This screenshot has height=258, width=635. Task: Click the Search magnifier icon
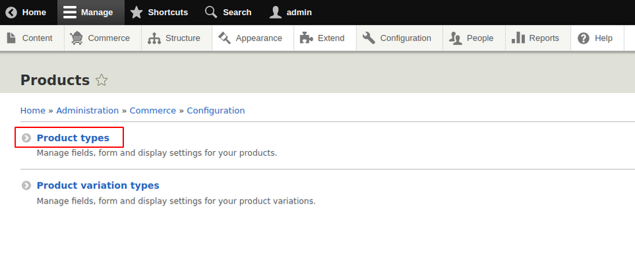(x=211, y=12)
